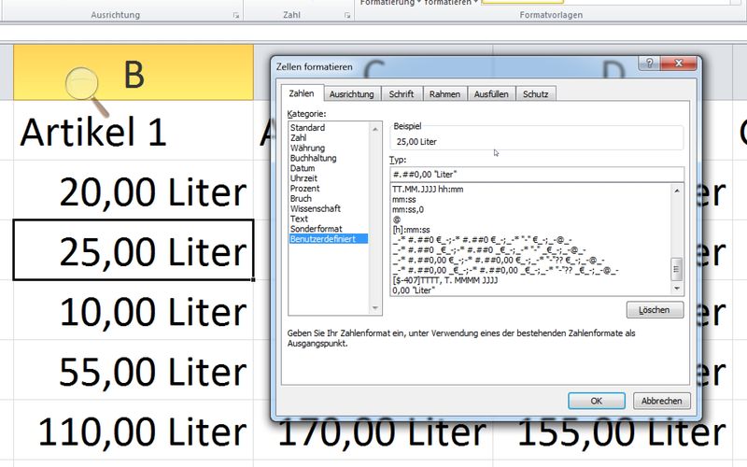Confirm the dialog with OK

[x=596, y=401]
